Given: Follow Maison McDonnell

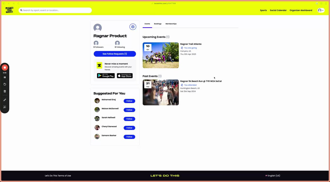Looking at the screenshot, I should tap(129, 110).
